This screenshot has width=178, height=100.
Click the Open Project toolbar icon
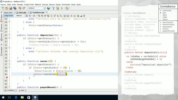(x=11, y=8)
